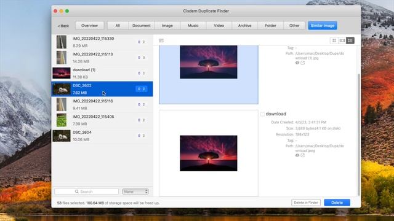Click the '7.62 MB' size of DSC_2602
The width and height of the screenshot is (394, 221).
click(x=79, y=93)
